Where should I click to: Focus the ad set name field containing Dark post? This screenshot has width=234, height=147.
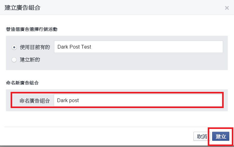[x=138, y=101]
